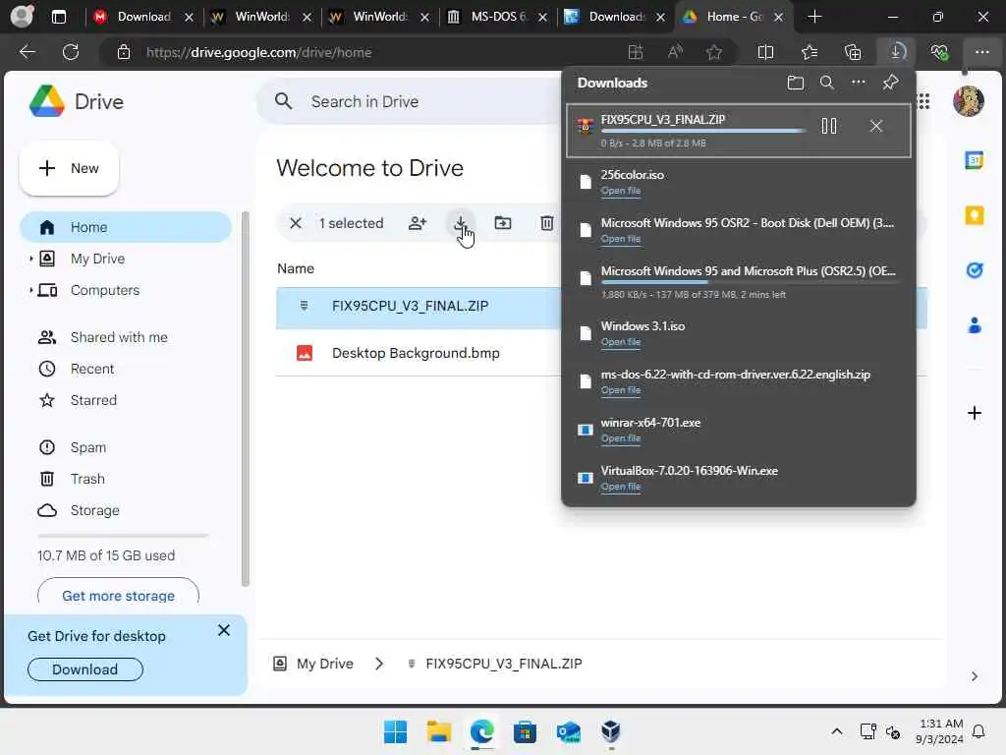The image size is (1006, 755).
Task: Toggle the Edge Downloads toolbar button
Action: 896,52
